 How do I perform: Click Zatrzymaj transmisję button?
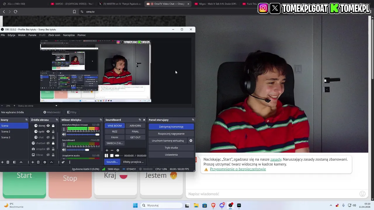(x=171, y=127)
